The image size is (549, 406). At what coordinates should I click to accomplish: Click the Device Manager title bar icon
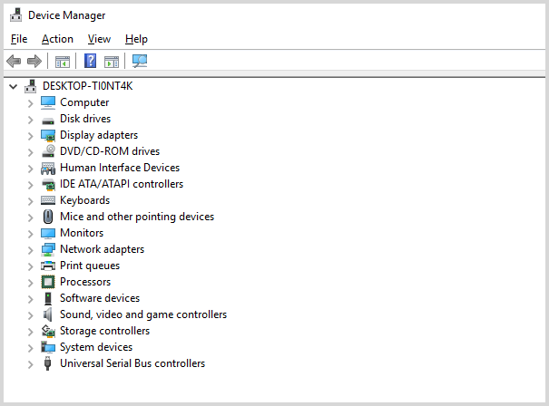(x=15, y=15)
